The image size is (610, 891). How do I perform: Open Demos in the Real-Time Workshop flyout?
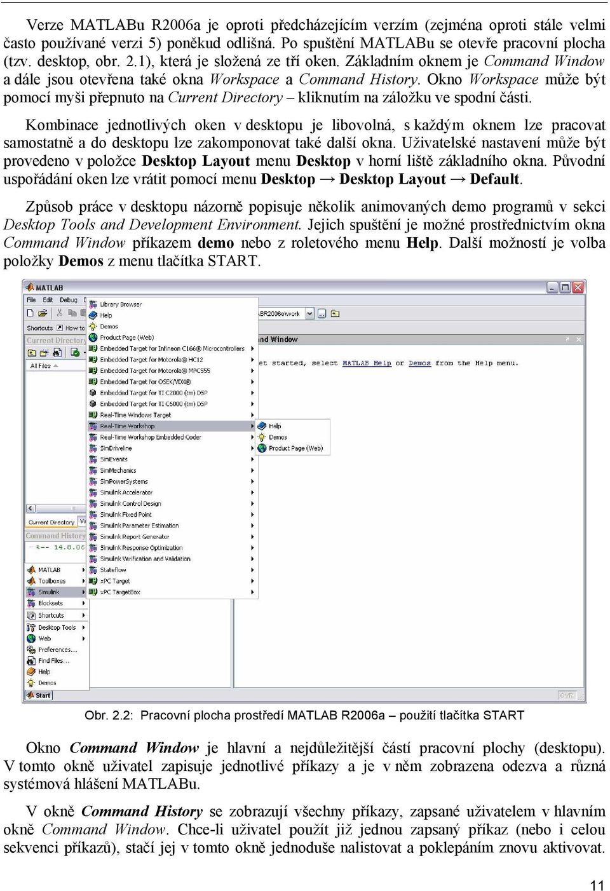coord(292,437)
